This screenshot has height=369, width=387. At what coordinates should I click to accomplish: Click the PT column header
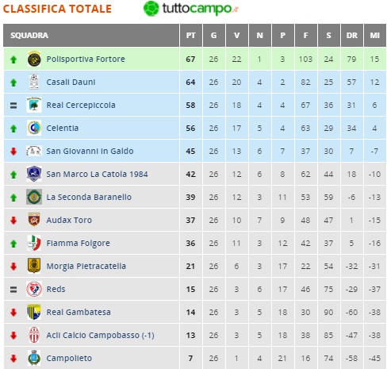point(191,36)
